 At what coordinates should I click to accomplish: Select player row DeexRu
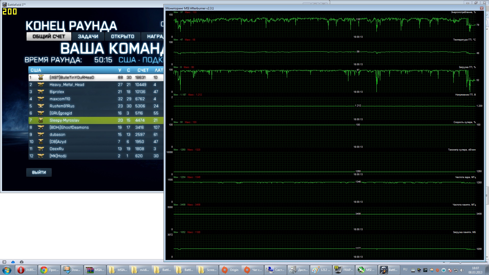96,149
